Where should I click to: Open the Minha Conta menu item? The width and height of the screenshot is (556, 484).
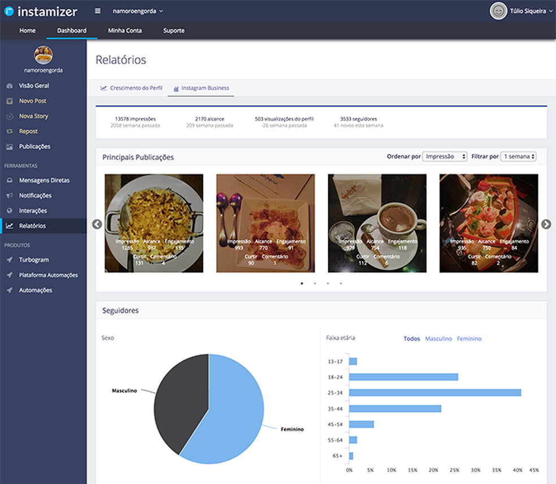point(125,30)
